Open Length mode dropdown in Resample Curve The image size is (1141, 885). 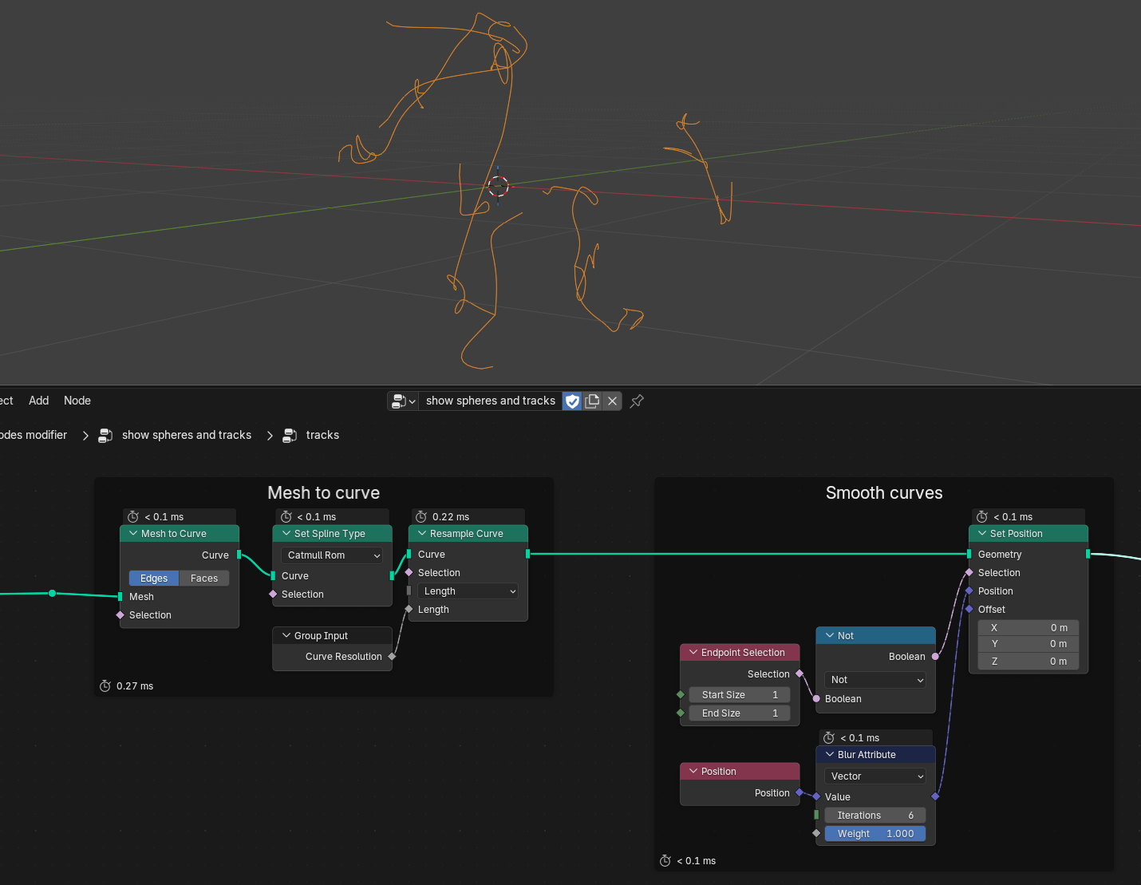pos(468,591)
